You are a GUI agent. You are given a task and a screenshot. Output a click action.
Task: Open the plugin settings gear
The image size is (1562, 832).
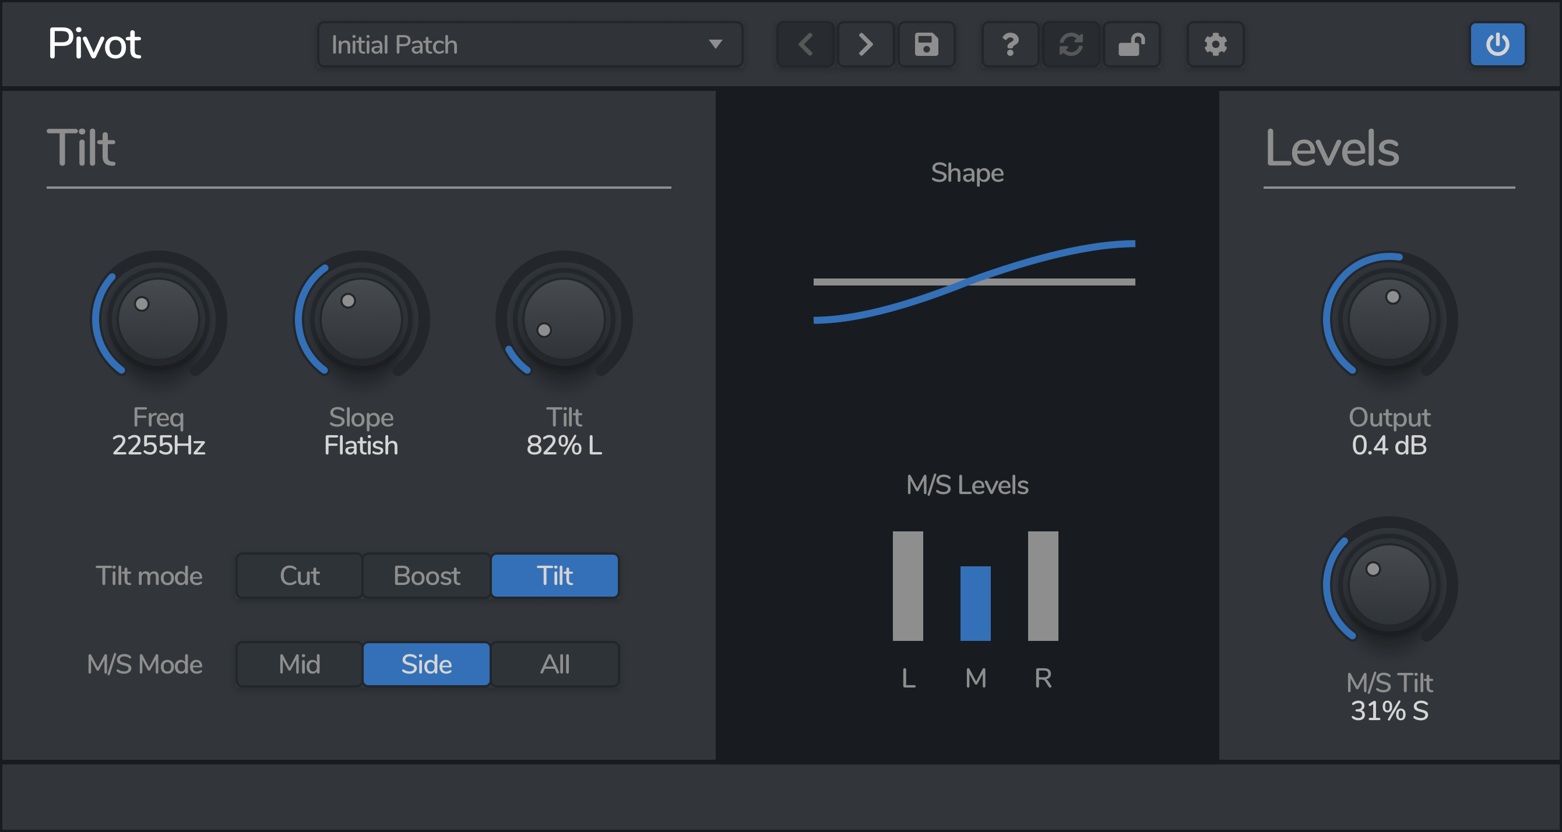point(1215,44)
